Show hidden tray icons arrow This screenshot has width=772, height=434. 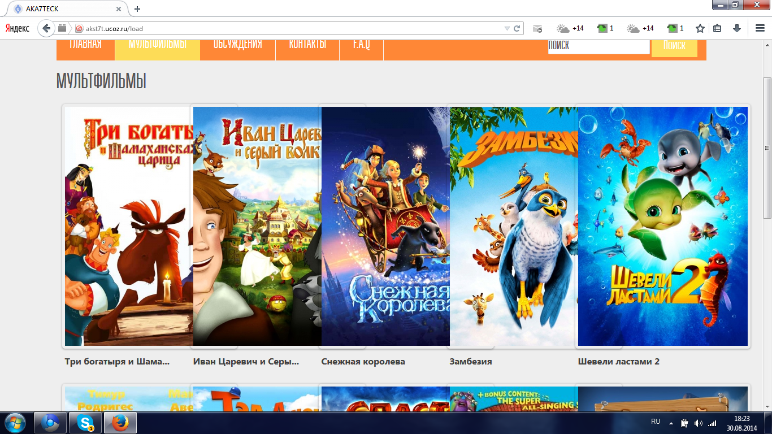[x=671, y=423]
